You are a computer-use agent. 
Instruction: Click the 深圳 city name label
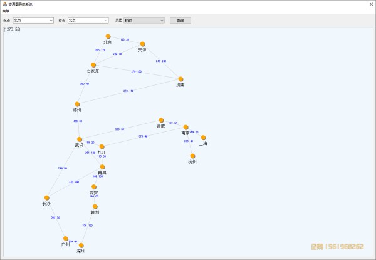coord(81,251)
